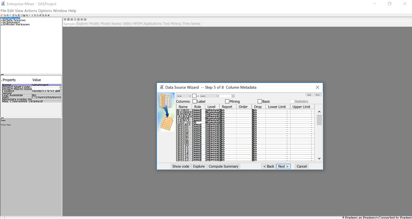Click the Created date value '18/08/17 9:51 AM'
Viewport: 412px width, 219px height.
(x=46, y=91)
